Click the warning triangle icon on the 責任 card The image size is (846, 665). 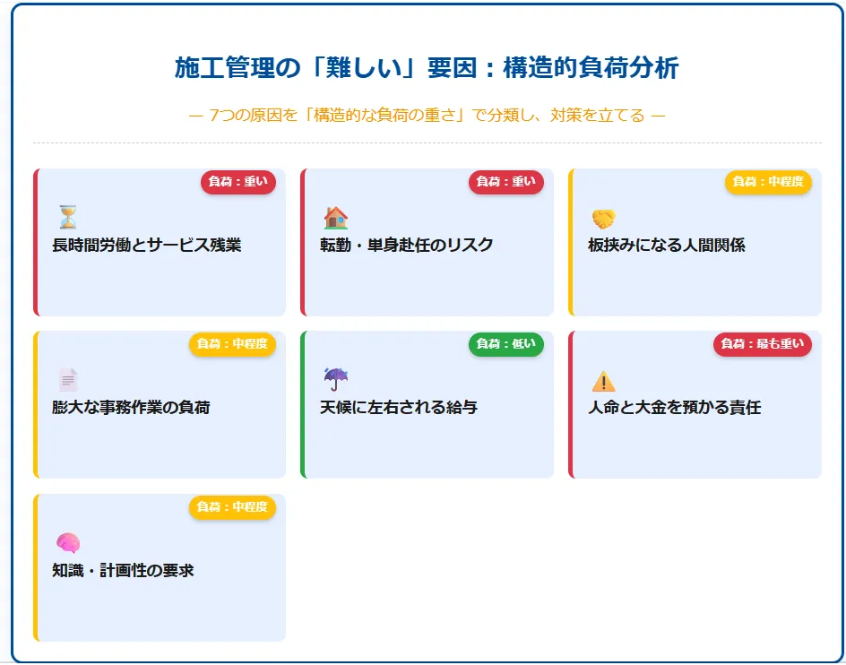[604, 381]
